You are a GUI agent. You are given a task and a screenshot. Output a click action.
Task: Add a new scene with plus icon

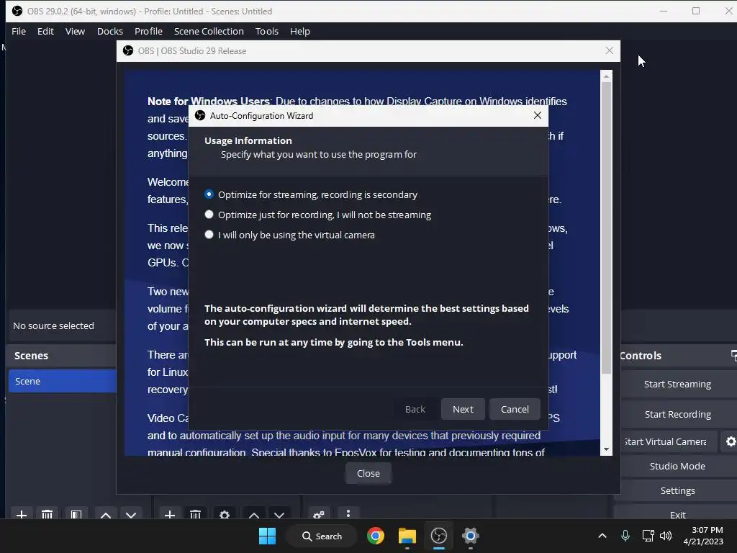coord(22,514)
